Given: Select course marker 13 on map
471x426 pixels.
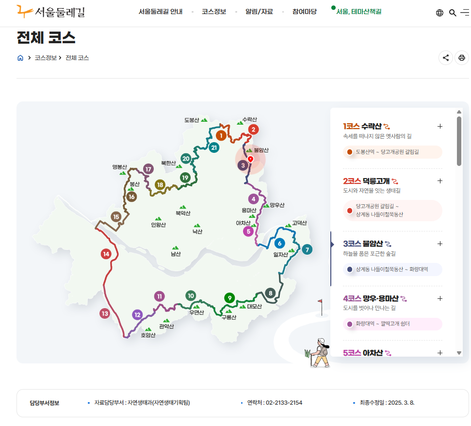Looking at the screenshot, I should click(105, 313).
